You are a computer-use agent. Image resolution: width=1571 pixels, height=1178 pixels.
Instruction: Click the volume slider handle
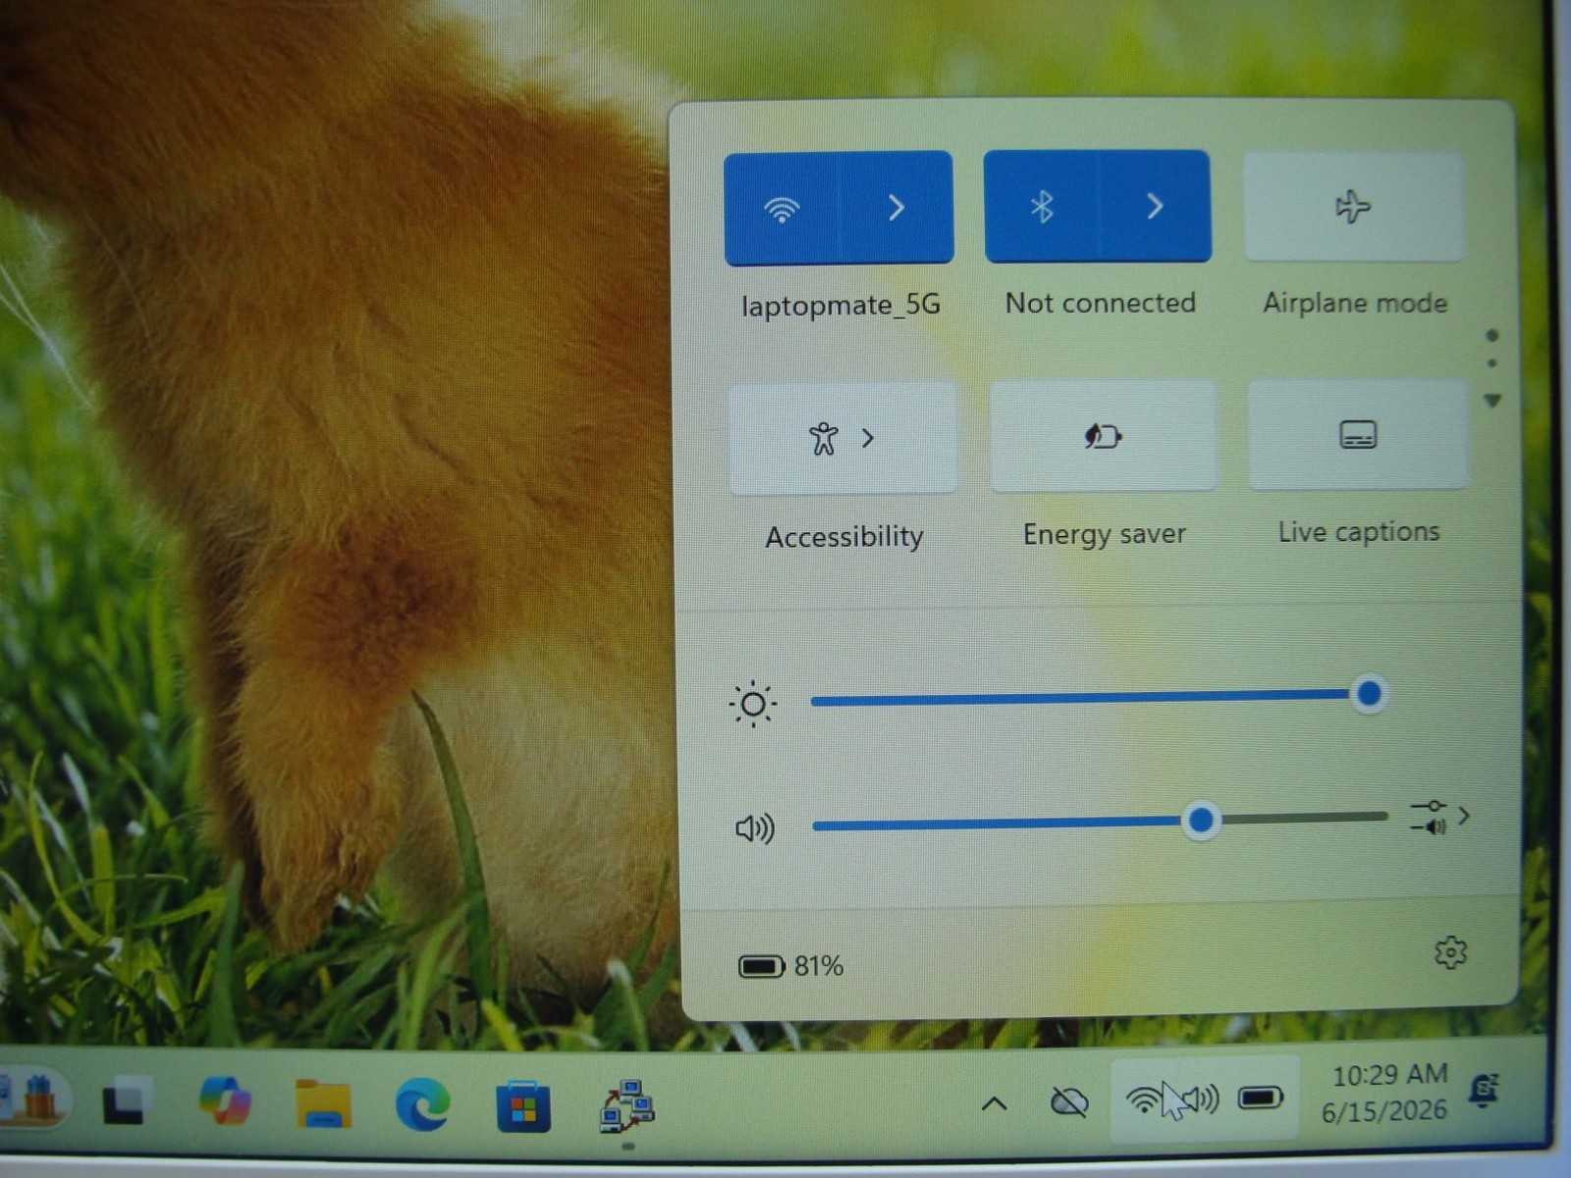[x=1200, y=820]
